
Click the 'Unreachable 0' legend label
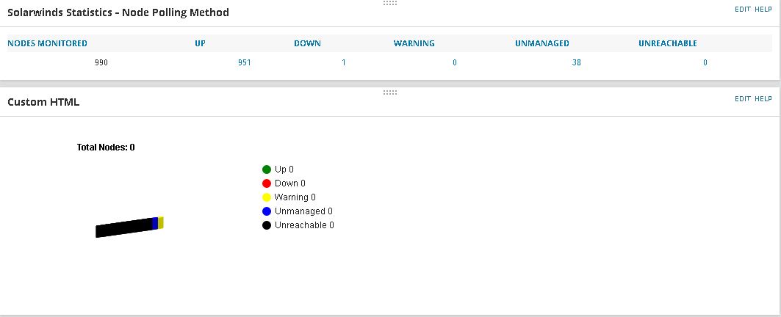click(304, 225)
